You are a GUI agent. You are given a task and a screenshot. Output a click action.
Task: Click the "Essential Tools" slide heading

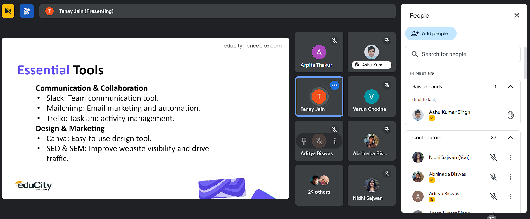pyautogui.click(x=61, y=70)
